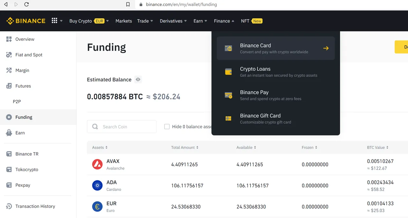The width and height of the screenshot is (408, 218).
Task: Click the AVAX BTC value 0.00510267
Action: [380, 161]
